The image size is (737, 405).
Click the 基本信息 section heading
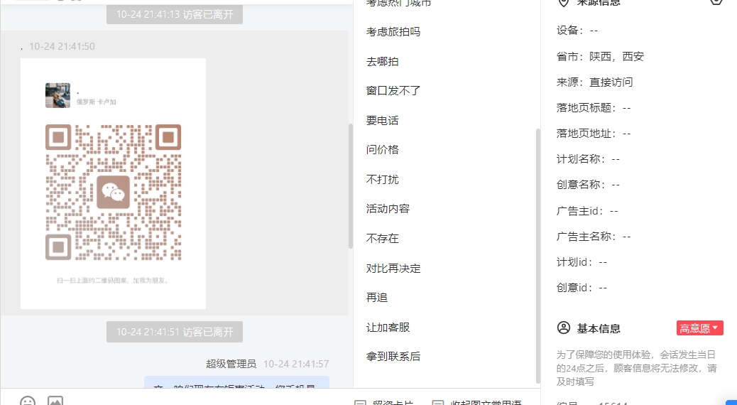599,328
